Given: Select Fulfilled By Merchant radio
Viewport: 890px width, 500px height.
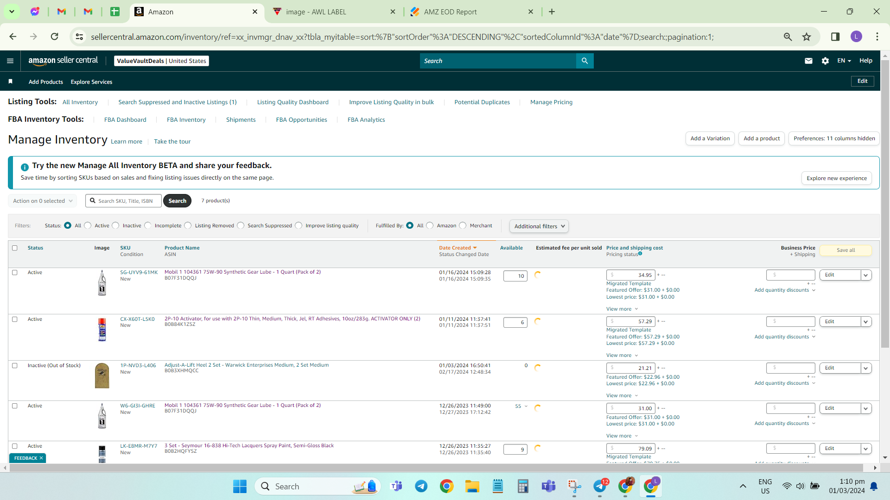Looking at the screenshot, I should pos(463,225).
